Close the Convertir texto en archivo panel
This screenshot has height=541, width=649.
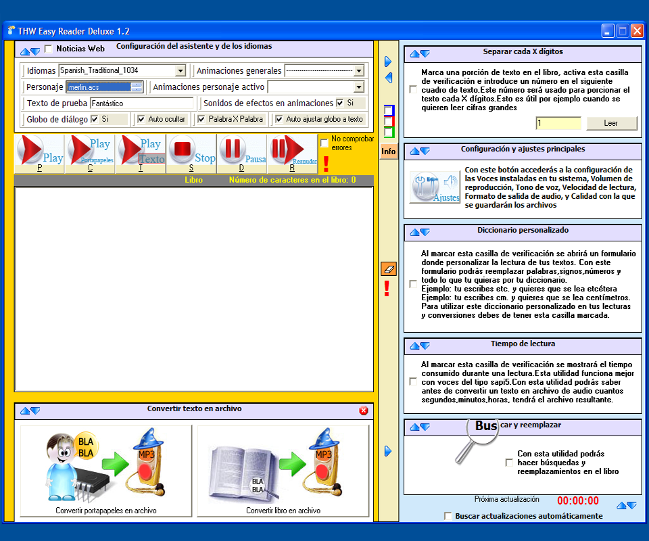(364, 410)
